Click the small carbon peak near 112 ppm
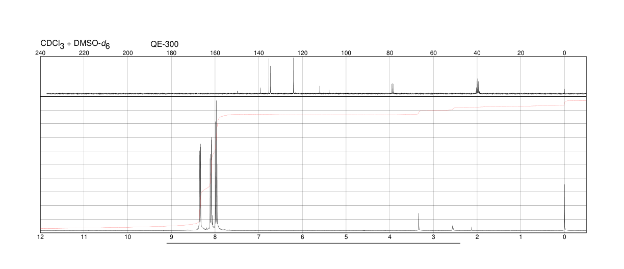Image resolution: width=624 pixels, height=269 pixels. point(320,90)
